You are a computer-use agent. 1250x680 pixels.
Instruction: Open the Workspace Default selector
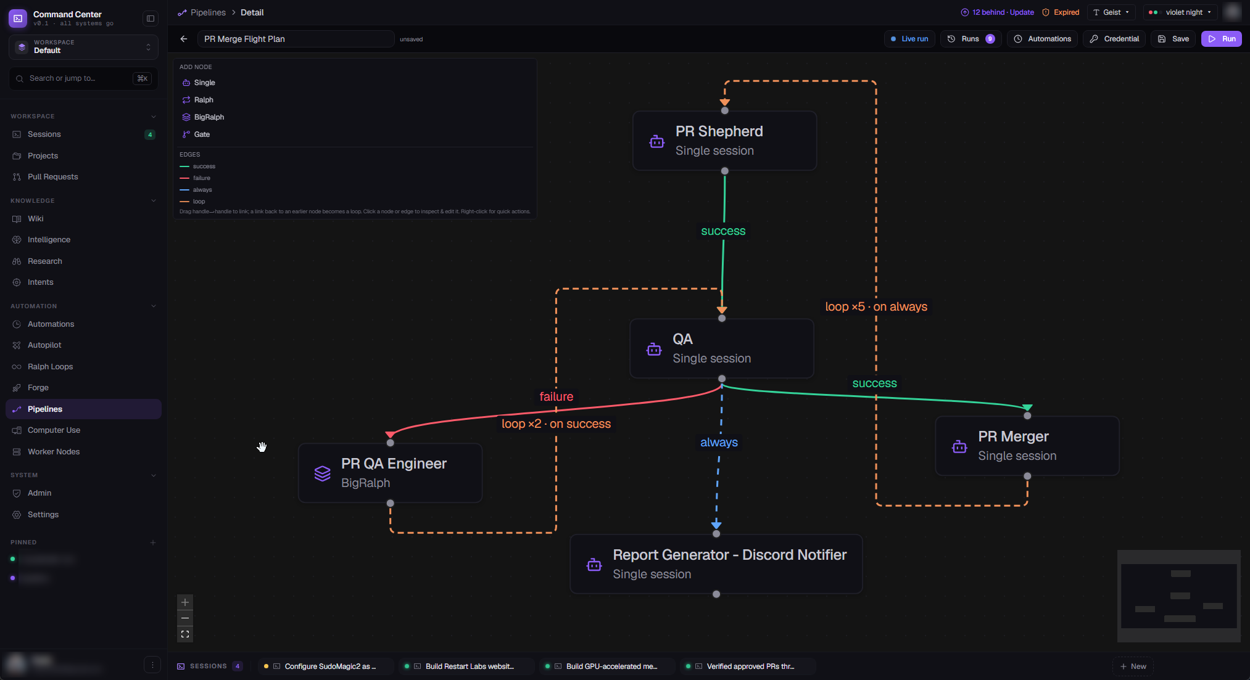[83, 47]
